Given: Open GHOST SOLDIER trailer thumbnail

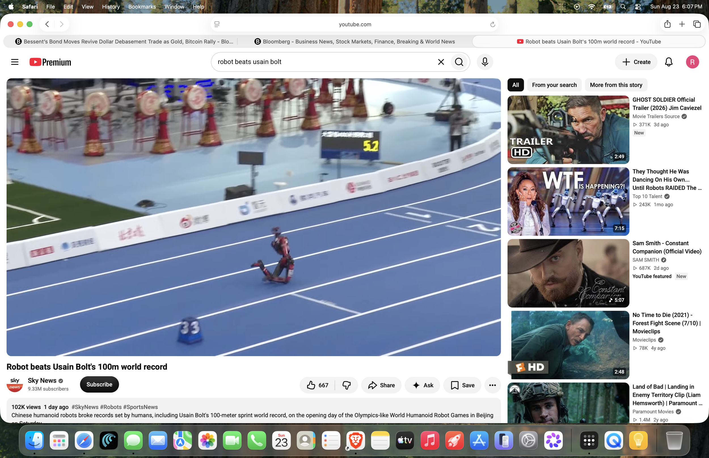Looking at the screenshot, I should pyautogui.click(x=568, y=130).
